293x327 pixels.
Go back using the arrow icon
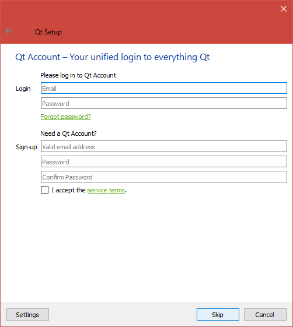[x=9, y=31]
